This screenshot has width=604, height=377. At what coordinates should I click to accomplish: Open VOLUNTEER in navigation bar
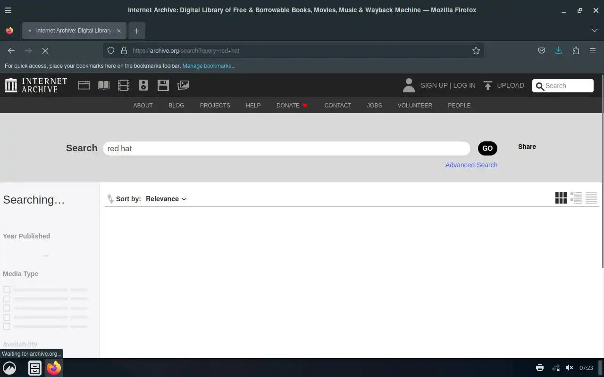[415, 105]
